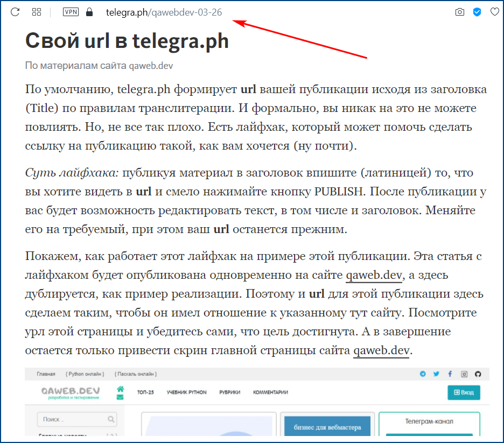Click the 'бизнес для вебмастера' banner
504x443 pixels.
(327, 426)
